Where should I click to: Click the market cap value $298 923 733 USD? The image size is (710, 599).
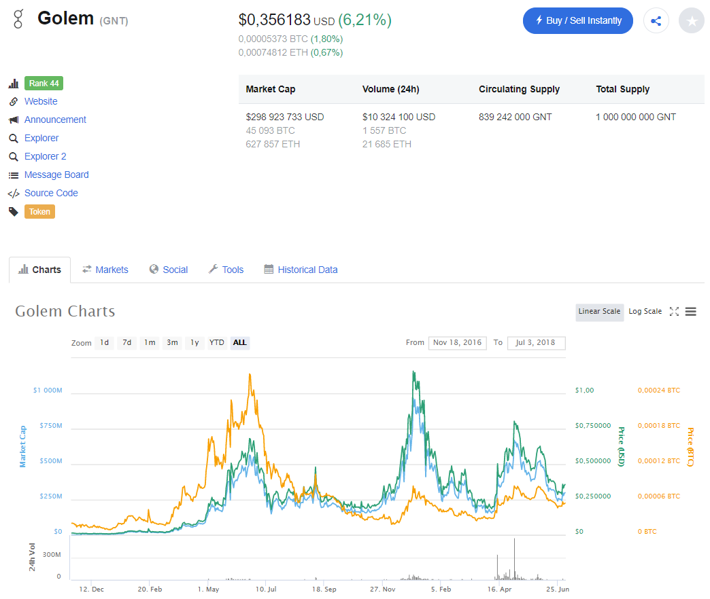pyautogui.click(x=285, y=117)
